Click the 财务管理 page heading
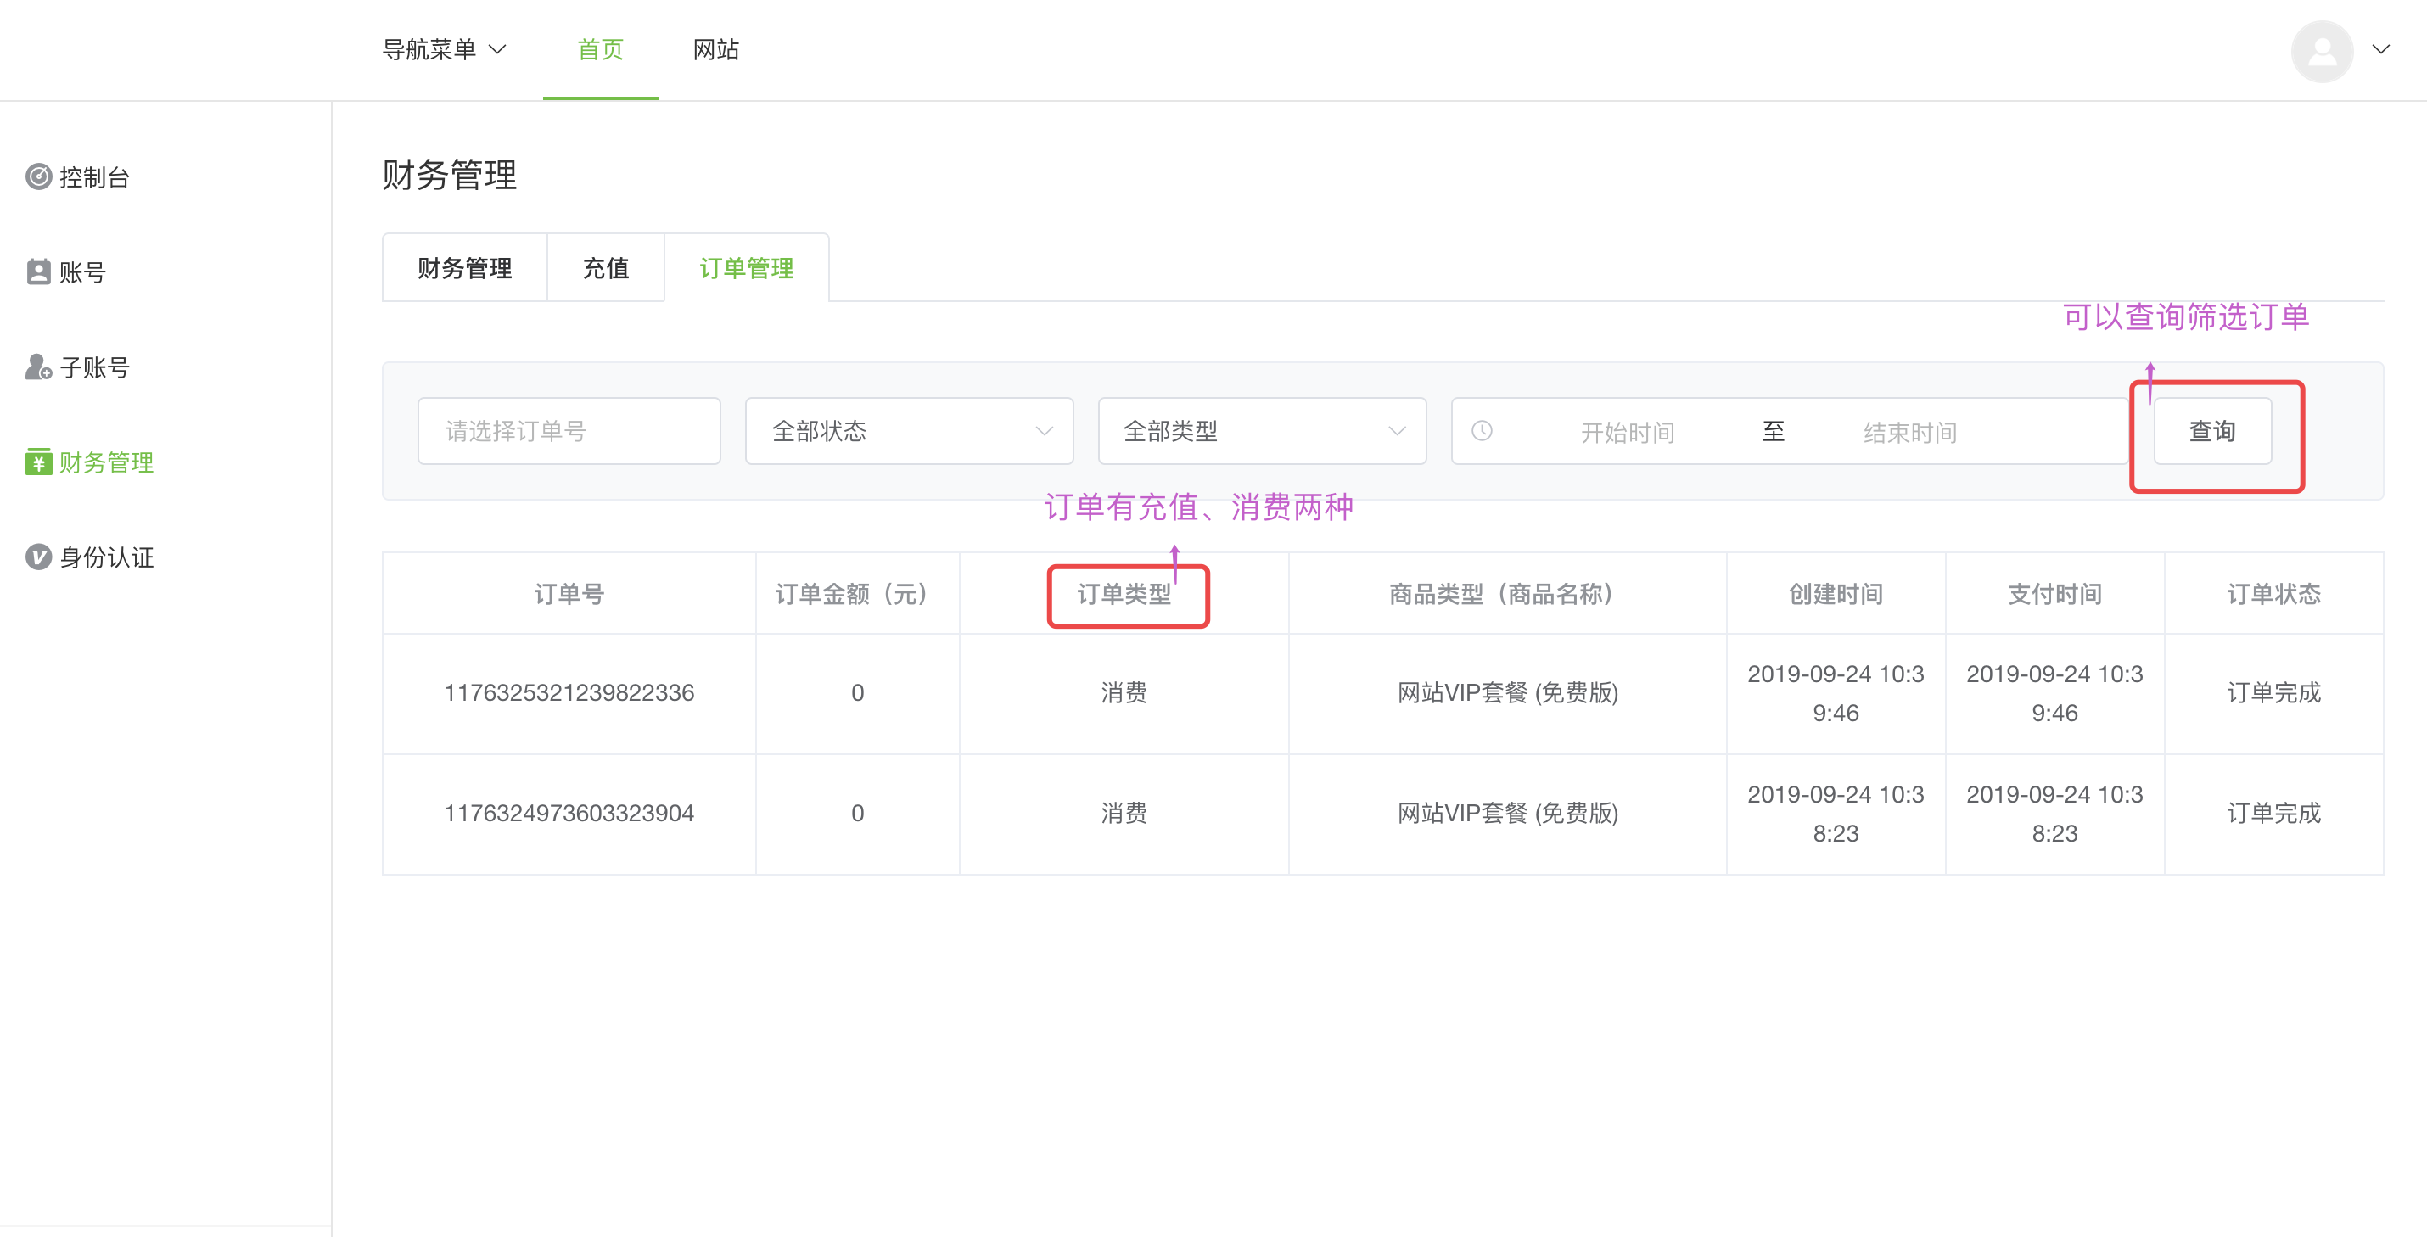This screenshot has height=1237, width=2427. point(450,176)
